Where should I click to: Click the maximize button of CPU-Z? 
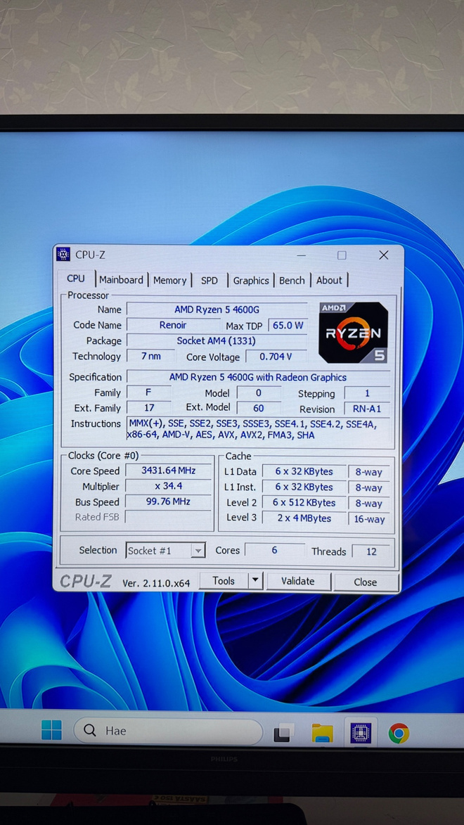click(342, 255)
